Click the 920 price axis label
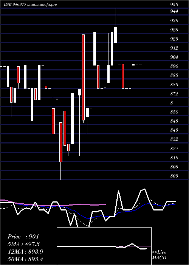Screen dimensions: 189x265 coord(174,39)
